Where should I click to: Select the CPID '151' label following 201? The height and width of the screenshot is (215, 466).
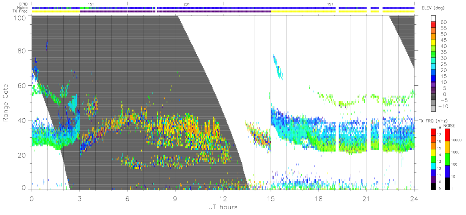[x=330, y=4]
